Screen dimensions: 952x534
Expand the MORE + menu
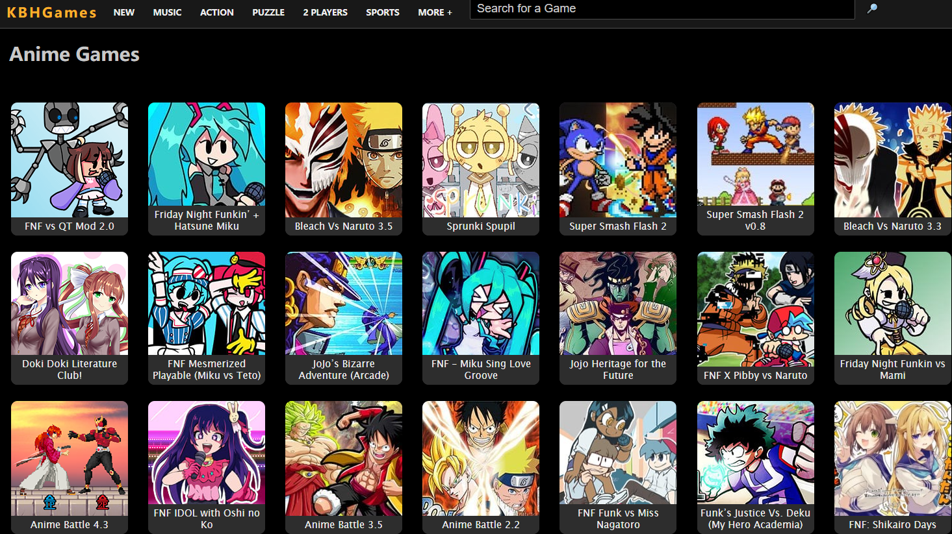(435, 12)
